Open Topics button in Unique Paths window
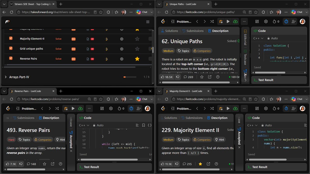Image resolution: width=310 pixels, height=174 pixels. (183, 51)
